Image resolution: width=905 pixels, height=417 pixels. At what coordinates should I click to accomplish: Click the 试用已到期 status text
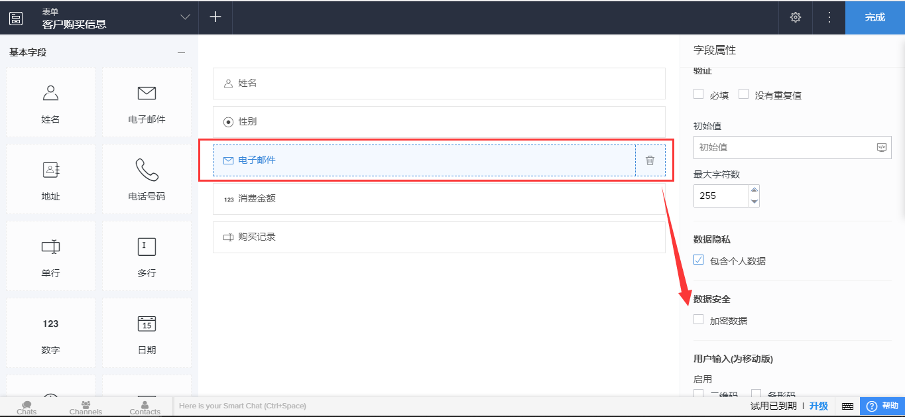(774, 406)
